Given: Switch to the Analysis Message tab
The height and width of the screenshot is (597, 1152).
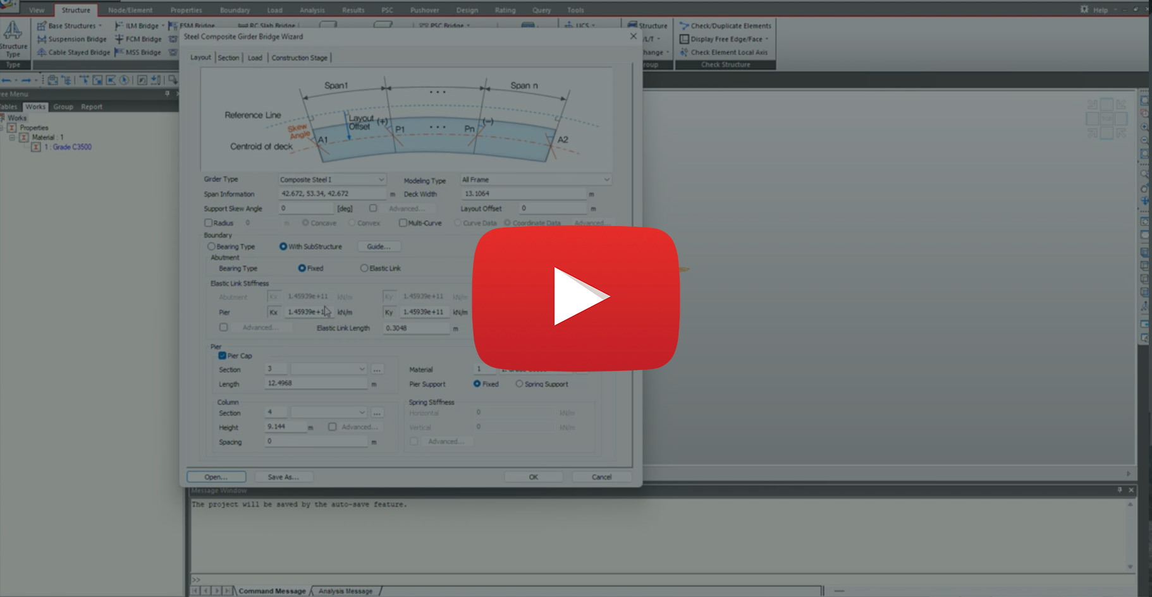Looking at the screenshot, I should coord(345,591).
